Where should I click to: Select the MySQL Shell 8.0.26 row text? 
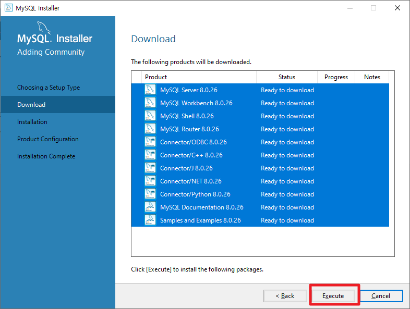coord(187,116)
